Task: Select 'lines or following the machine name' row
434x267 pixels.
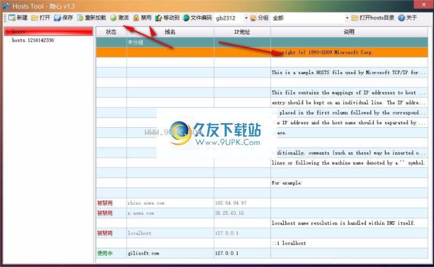Action: click(262, 163)
